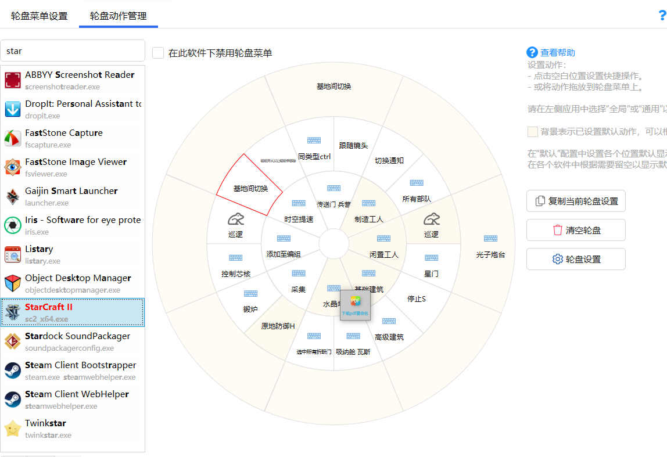667x457 pixels.
Task: Click the keyboard icon above 控制芯核
Action: 236,258
